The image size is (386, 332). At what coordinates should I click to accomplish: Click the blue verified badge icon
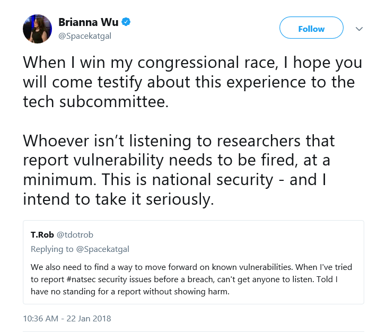(126, 22)
